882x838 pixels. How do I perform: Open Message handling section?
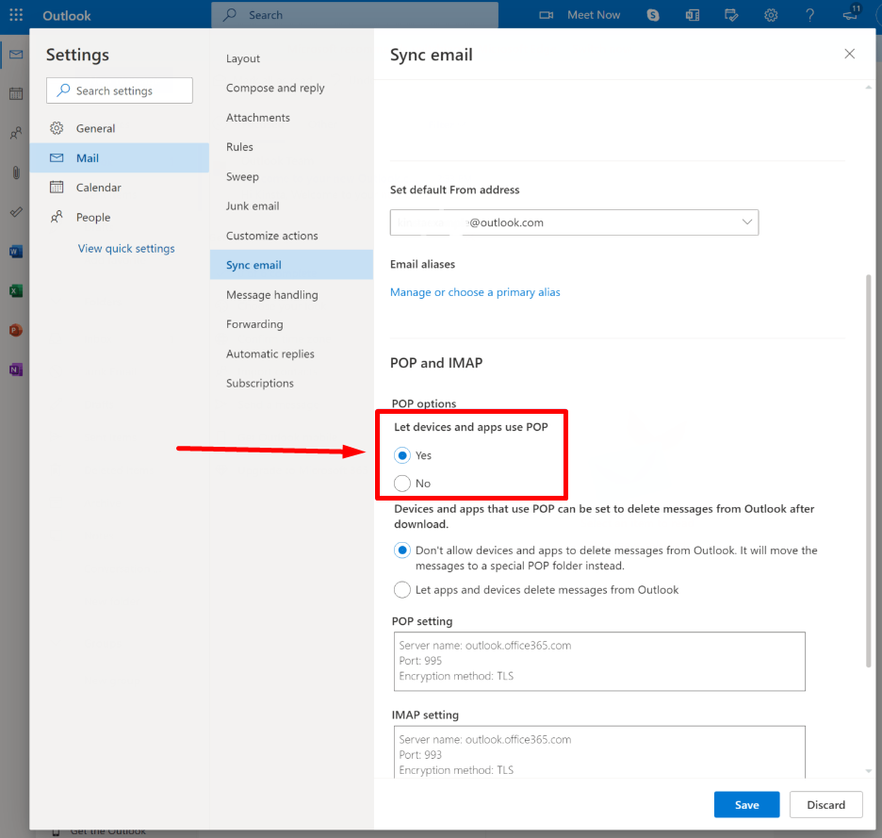291,295
